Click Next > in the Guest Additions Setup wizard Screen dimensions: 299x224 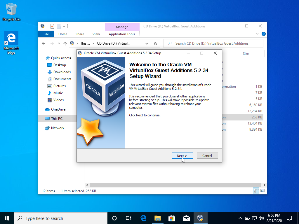(182, 156)
